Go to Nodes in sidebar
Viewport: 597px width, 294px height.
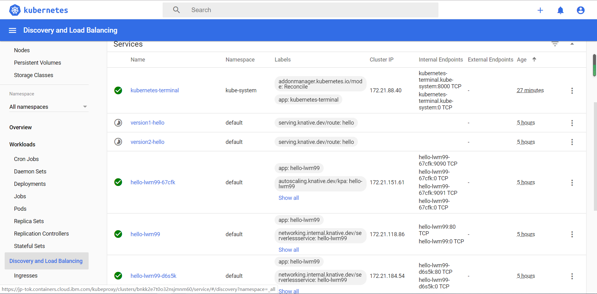22,50
